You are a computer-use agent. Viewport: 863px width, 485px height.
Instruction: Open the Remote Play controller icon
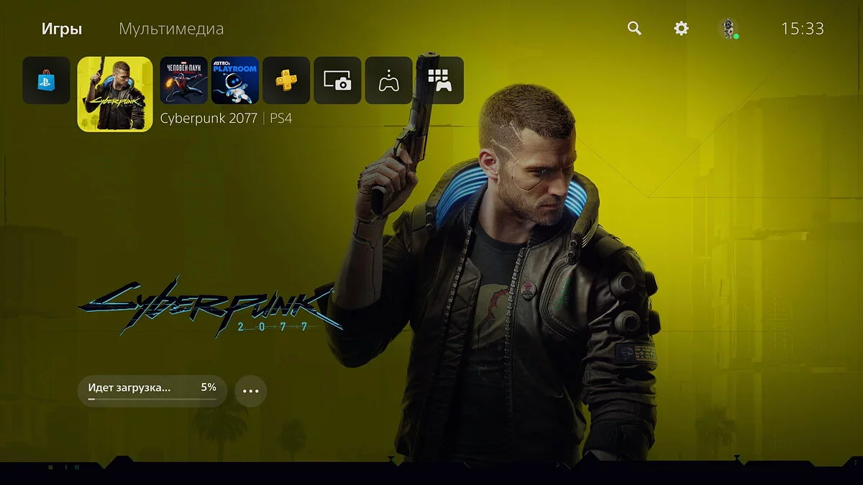389,80
